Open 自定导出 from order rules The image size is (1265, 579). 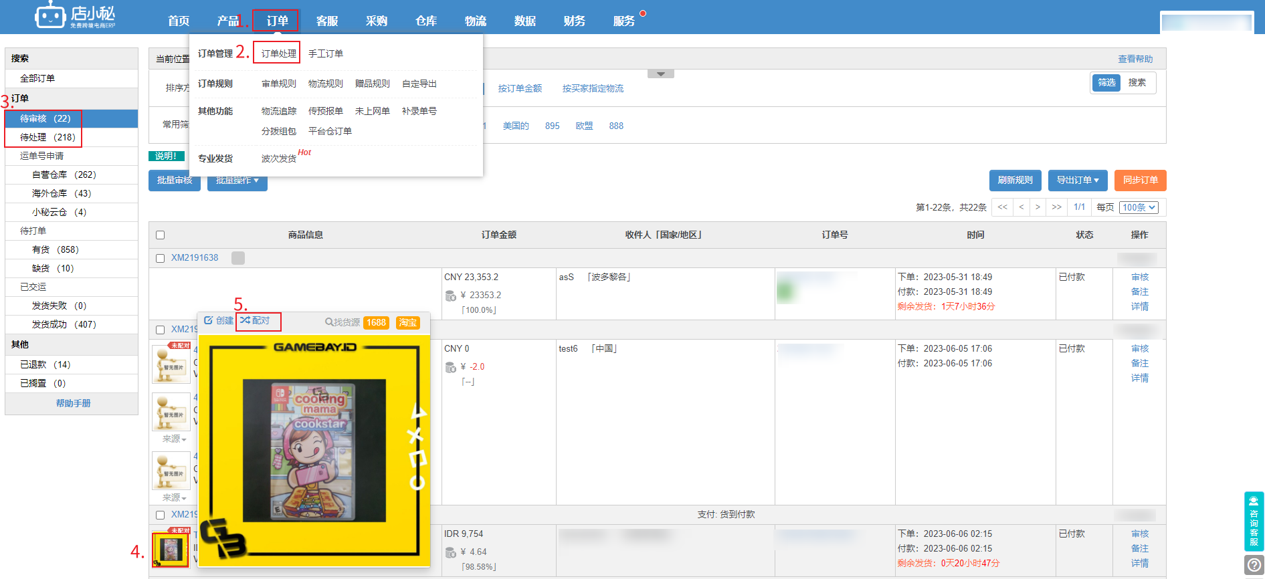tap(419, 84)
